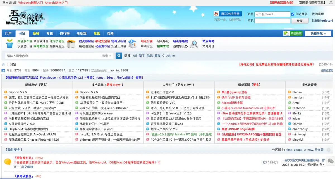Viewport: 335px width, 179px height.
Task: Click the rank 7 icon beside OSmile
Action: (x=289, y=124)
